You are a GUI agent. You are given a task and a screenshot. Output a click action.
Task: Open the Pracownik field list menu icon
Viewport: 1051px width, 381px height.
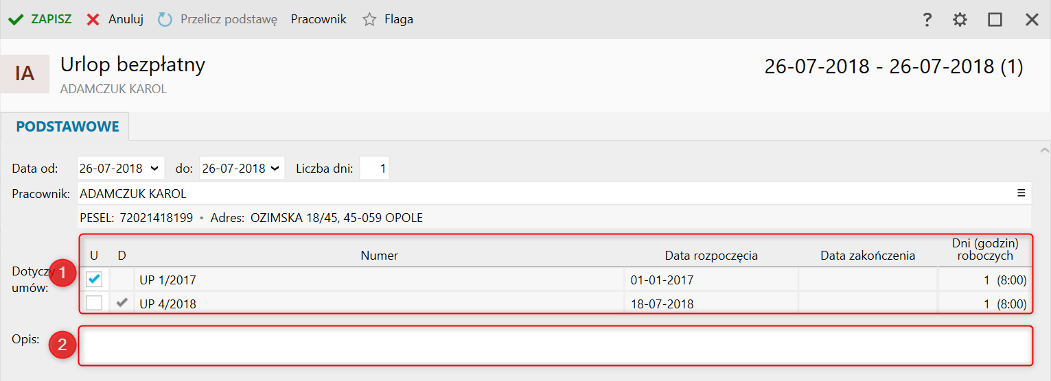tap(1021, 193)
